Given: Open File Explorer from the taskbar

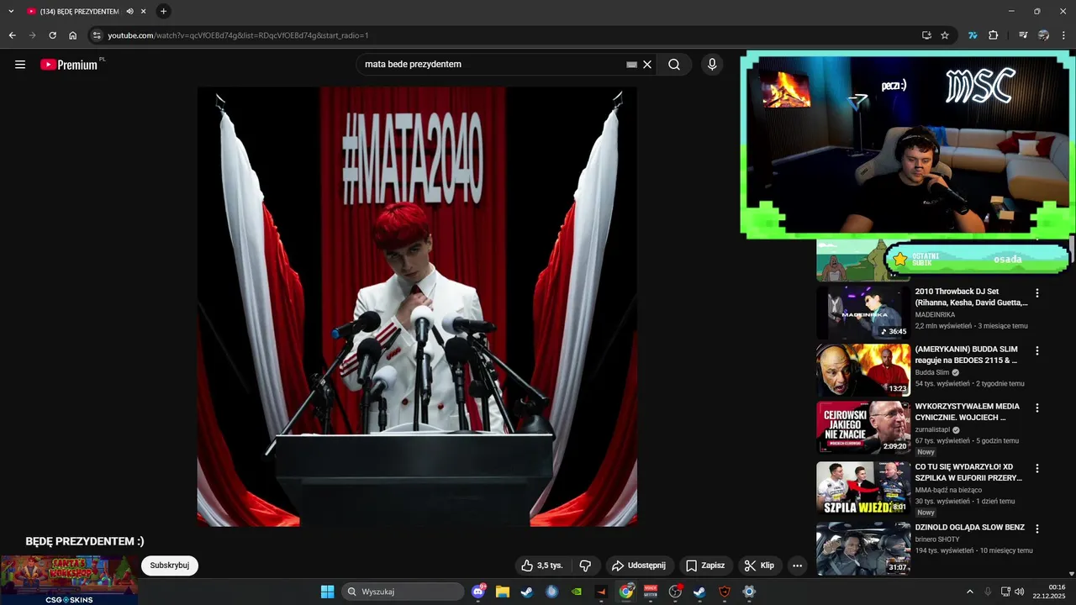Looking at the screenshot, I should (x=503, y=592).
